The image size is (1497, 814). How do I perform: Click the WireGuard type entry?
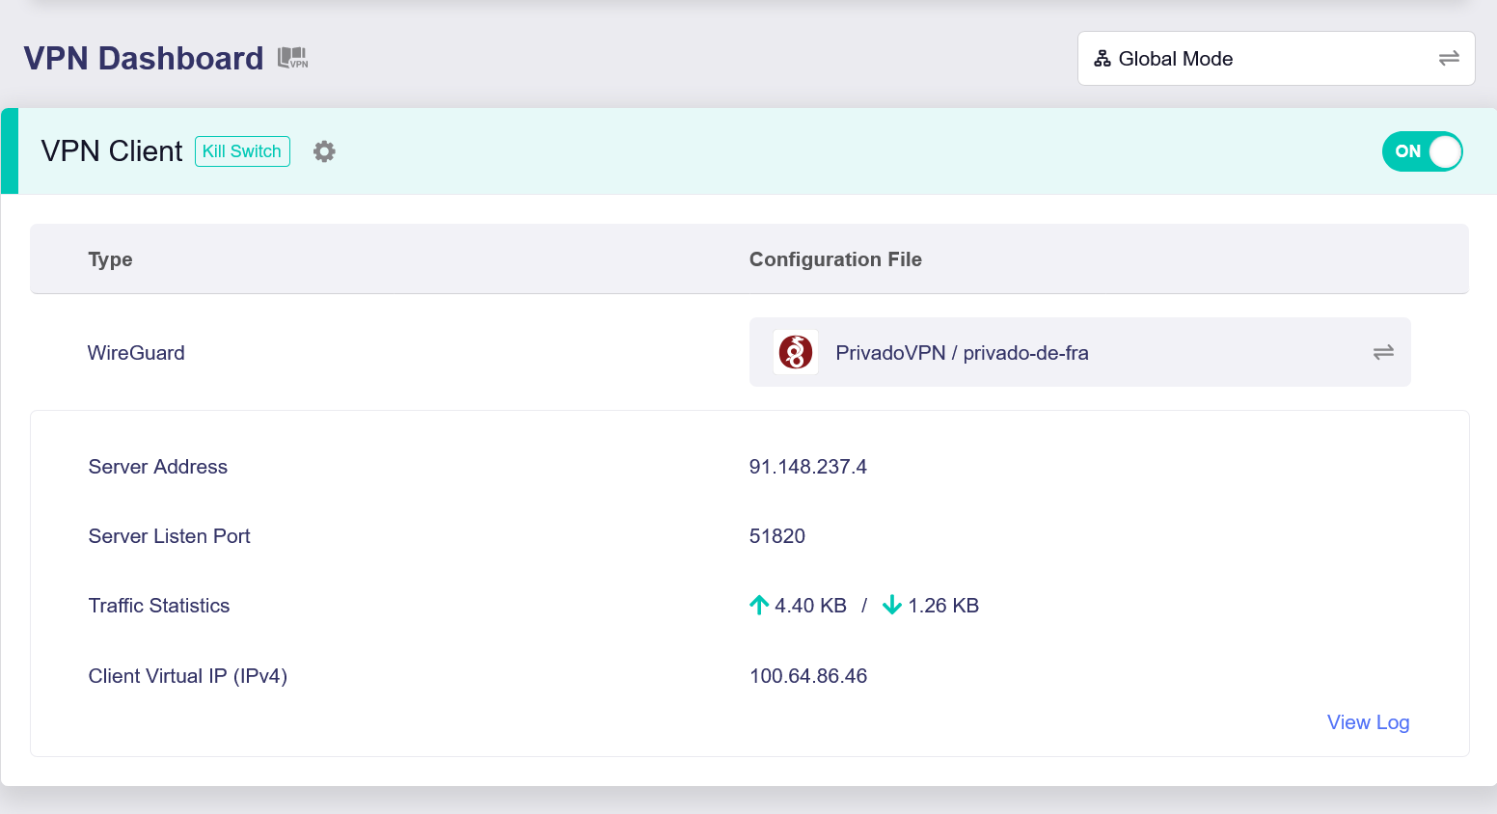[x=136, y=353]
